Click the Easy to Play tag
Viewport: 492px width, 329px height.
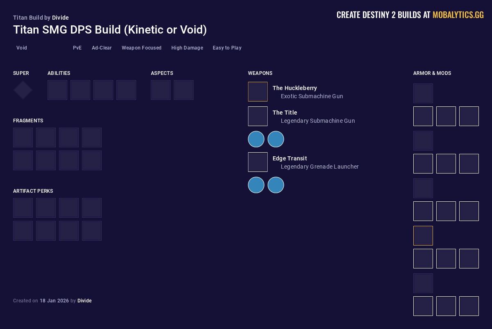(x=227, y=48)
